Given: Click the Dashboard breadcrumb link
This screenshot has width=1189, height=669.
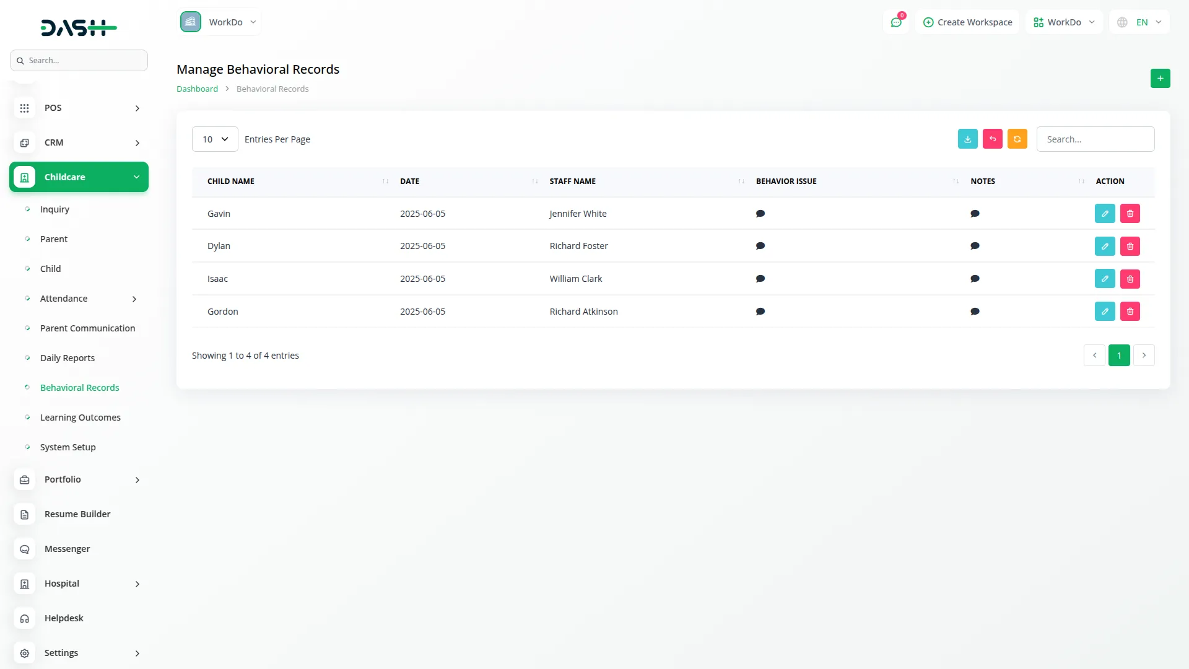Looking at the screenshot, I should pyautogui.click(x=197, y=89).
